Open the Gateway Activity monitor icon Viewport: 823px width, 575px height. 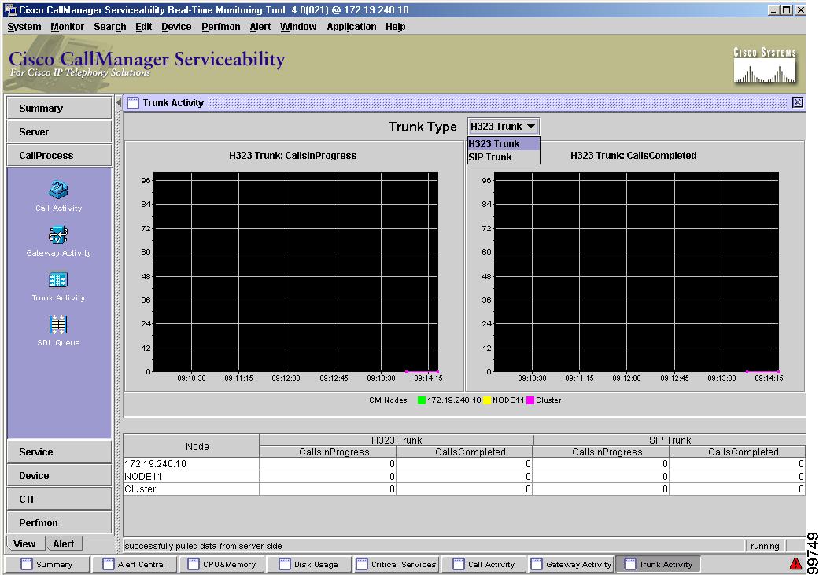point(58,234)
